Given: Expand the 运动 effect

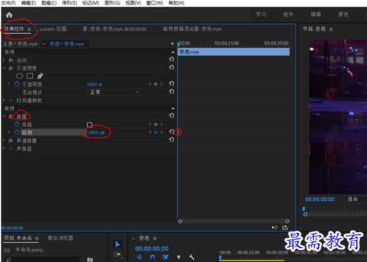Looking at the screenshot, I should pyautogui.click(x=4, y=60).
